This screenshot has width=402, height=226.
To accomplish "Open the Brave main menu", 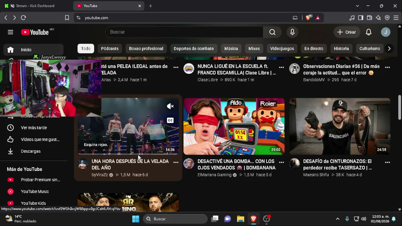I will click(396, 18).
